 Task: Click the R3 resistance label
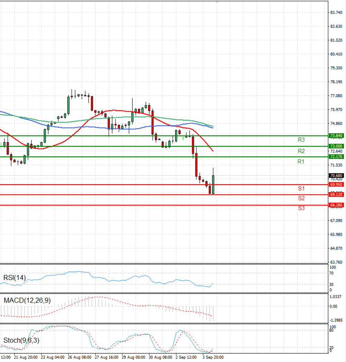point(301,140)
